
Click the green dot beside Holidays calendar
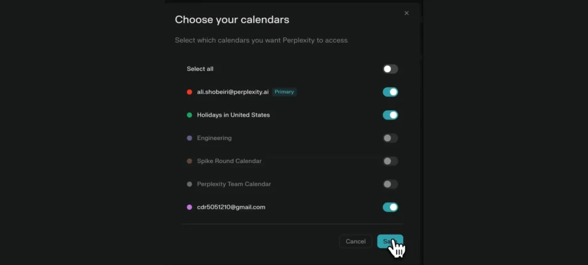189,115
